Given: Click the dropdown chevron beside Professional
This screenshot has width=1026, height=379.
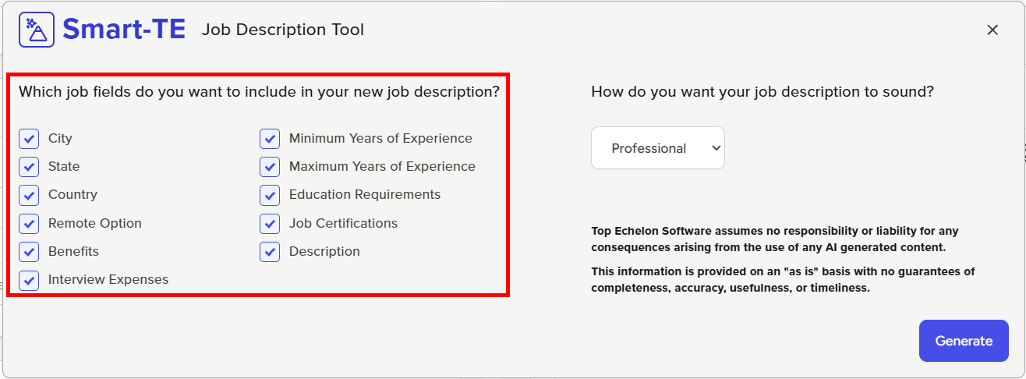Looking at the screenshot, I should pos(716,148).
